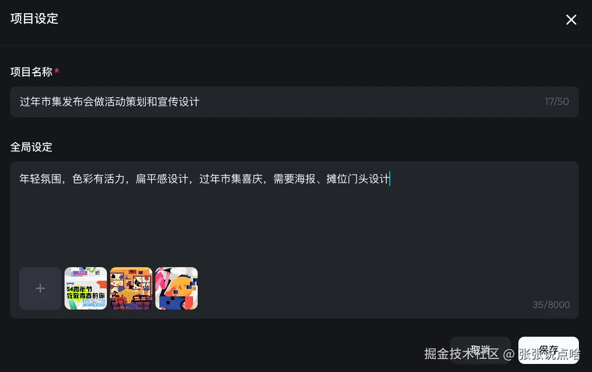Close the 项目设定 dialog with X
Image resolution: width=592 pixels, height=372 pixels.
point(571,20)
